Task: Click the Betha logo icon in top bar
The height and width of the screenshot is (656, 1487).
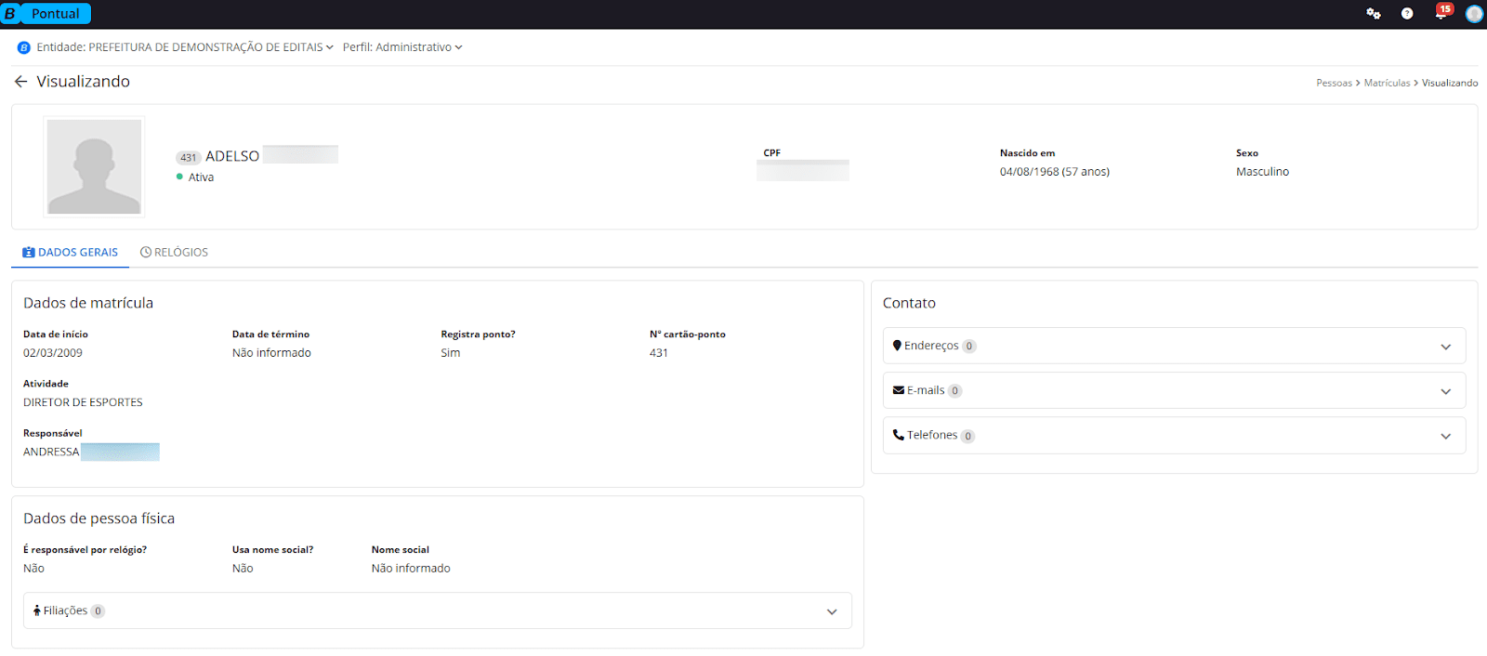Action: pos(10,14)
